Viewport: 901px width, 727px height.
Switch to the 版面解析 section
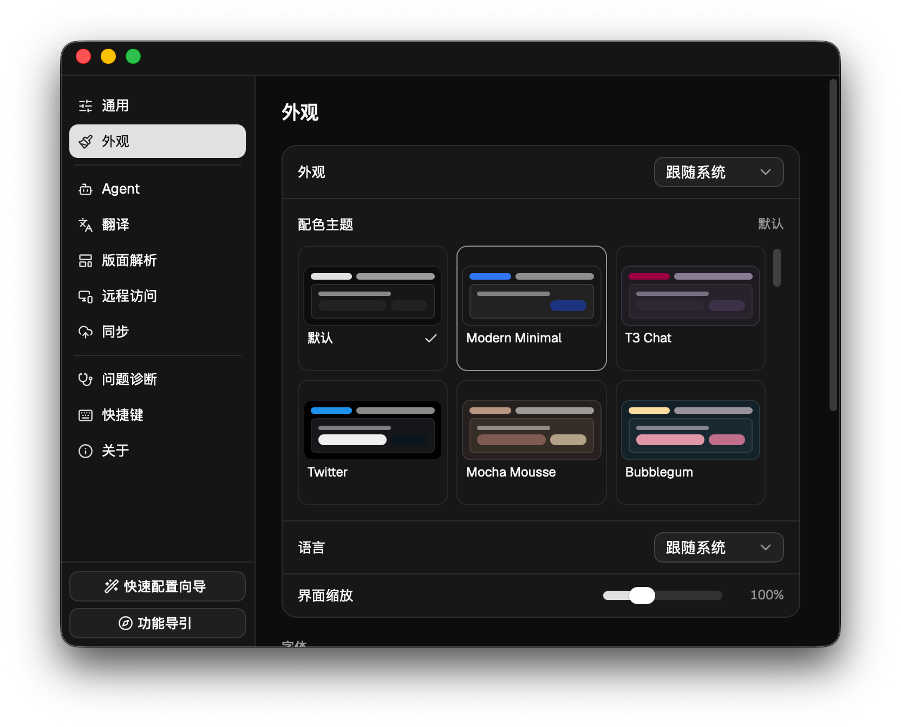click(x=158, y=261)
